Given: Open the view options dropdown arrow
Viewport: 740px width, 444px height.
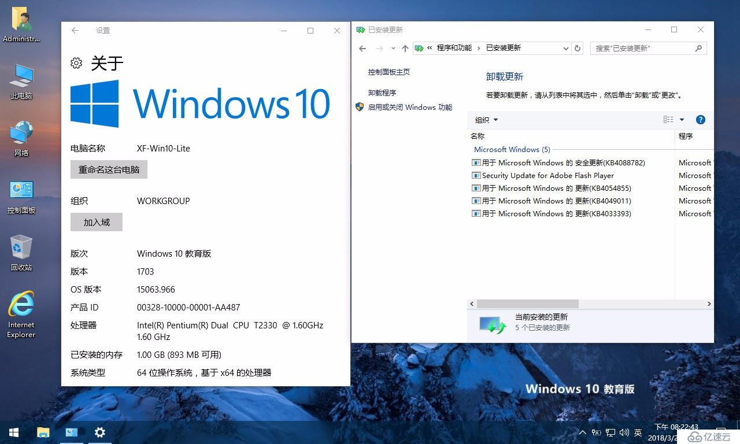Looking at the screenshot, I should coord(682,120).
